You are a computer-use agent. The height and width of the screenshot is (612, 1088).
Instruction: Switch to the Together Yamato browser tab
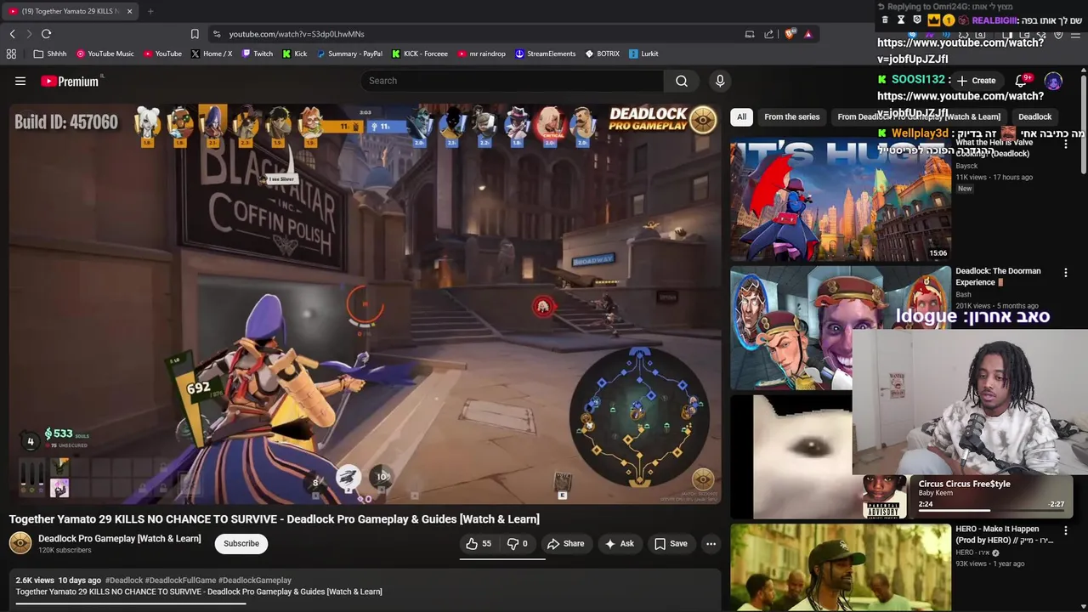coord(70,11)
